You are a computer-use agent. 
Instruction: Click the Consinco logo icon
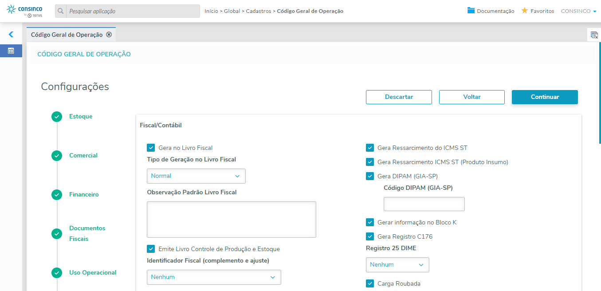[x=12, y=9]
